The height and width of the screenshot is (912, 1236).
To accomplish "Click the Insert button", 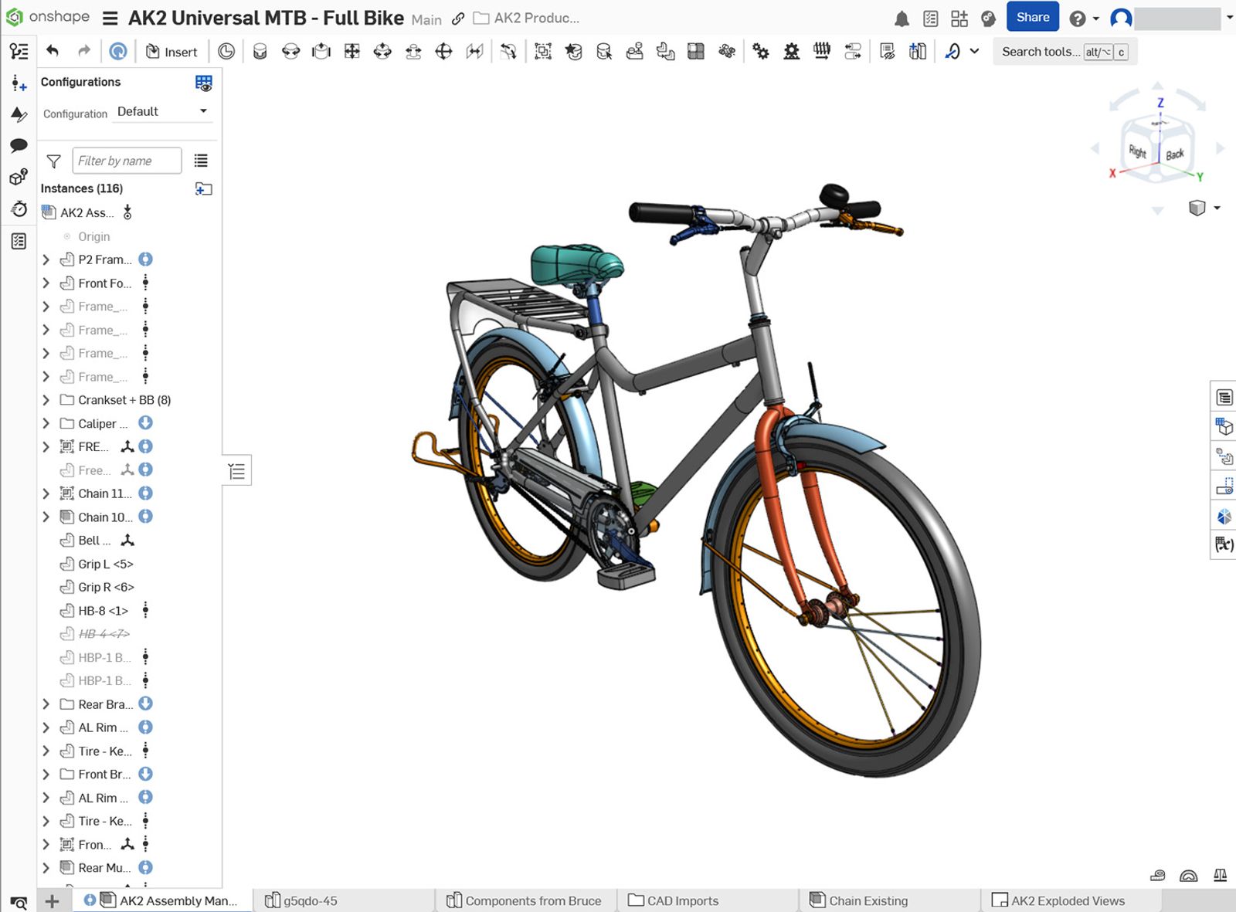I will point(173,51).
